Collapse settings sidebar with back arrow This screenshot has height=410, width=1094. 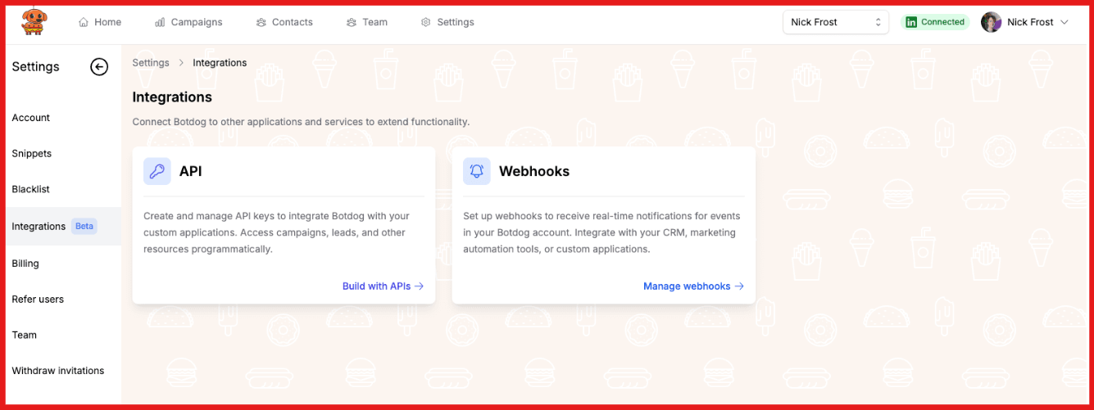click(x=99, y=67)
